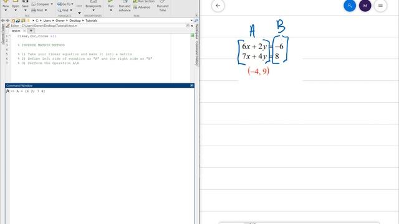Image resolution: width=399 pixels, height=224 pixels.
Task: Click Users in the address path
Action: click(x=47, y=21)
